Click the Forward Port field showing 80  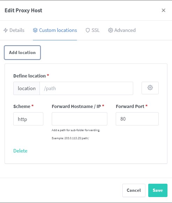pyautogui.click(x=137, y=119)
